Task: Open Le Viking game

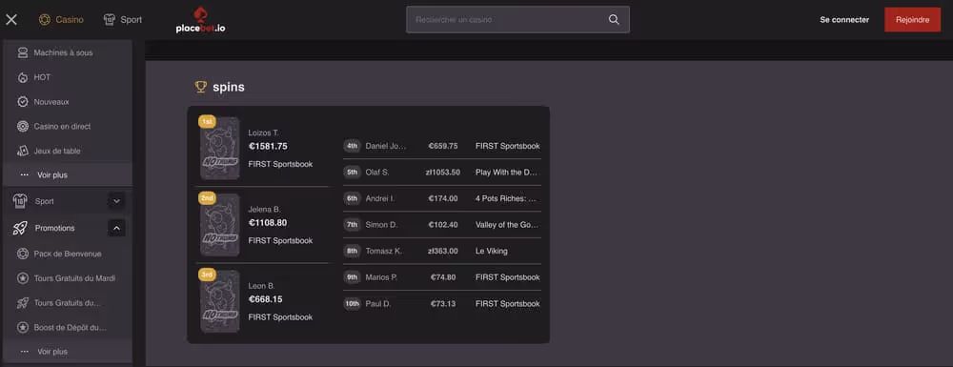Action: pos(491,251)
